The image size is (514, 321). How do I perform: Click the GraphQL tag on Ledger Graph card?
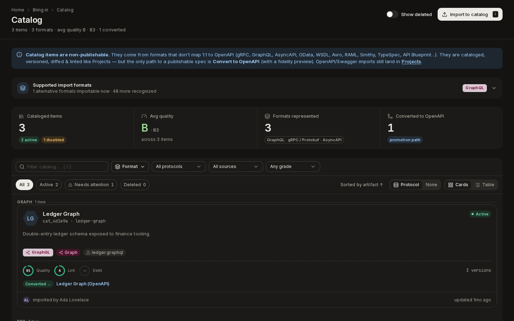coord(38,253)
